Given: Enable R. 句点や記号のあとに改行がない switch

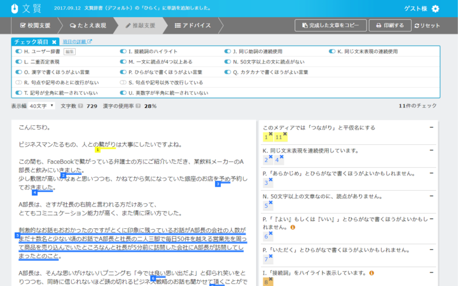Looking at the screenshot, I should pos(18,83).
